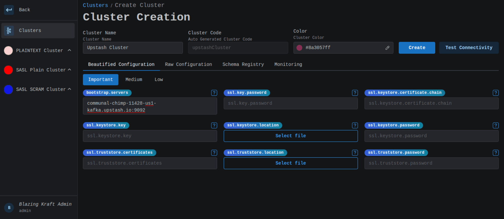Click Select file for ssl.keystore.location

(291, 136)
